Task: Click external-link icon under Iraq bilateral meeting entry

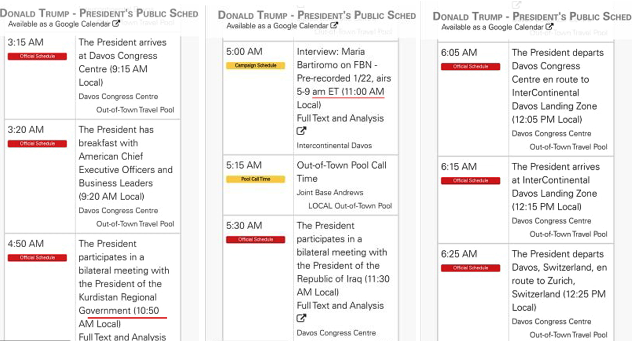Action: click(x=302, y=318)
